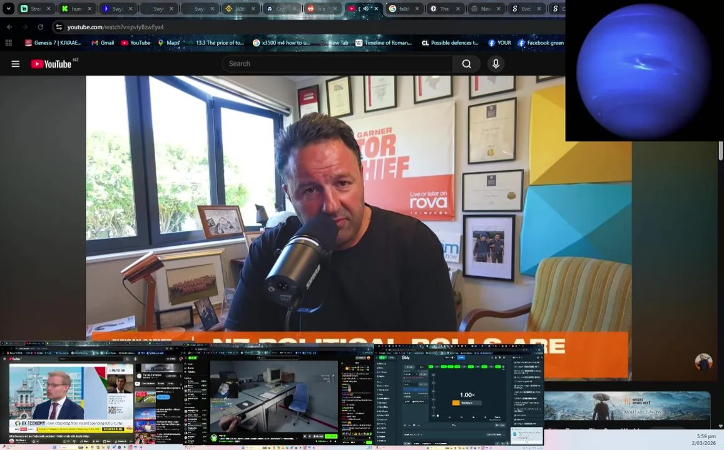Open the 'x3500 m4 how to u...' bookmark
Image resolution: width=724 pixels, height=450 pixels.
click(x=282, y=43)
